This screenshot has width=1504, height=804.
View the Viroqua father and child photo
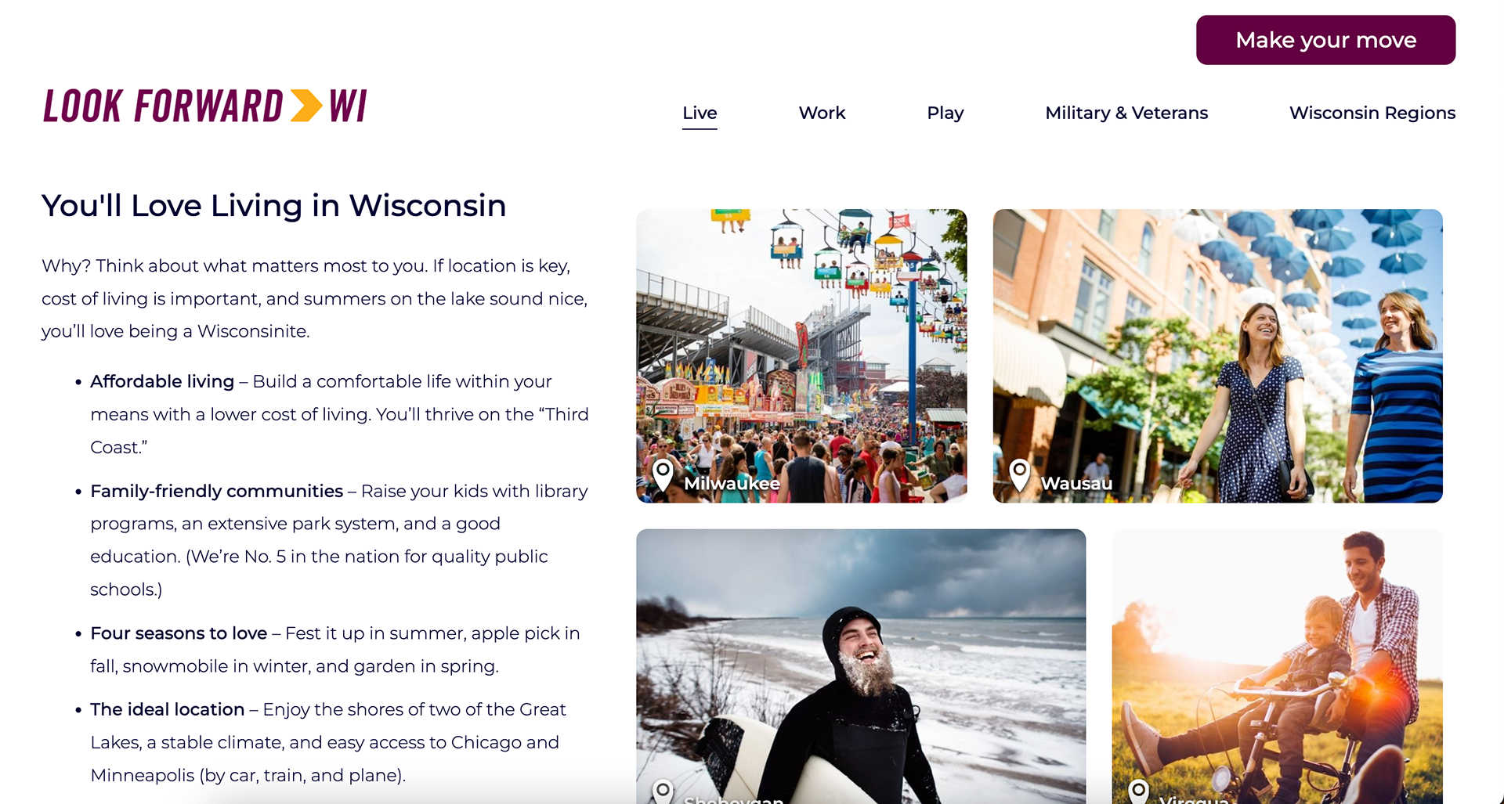(x=1277, y=666)
